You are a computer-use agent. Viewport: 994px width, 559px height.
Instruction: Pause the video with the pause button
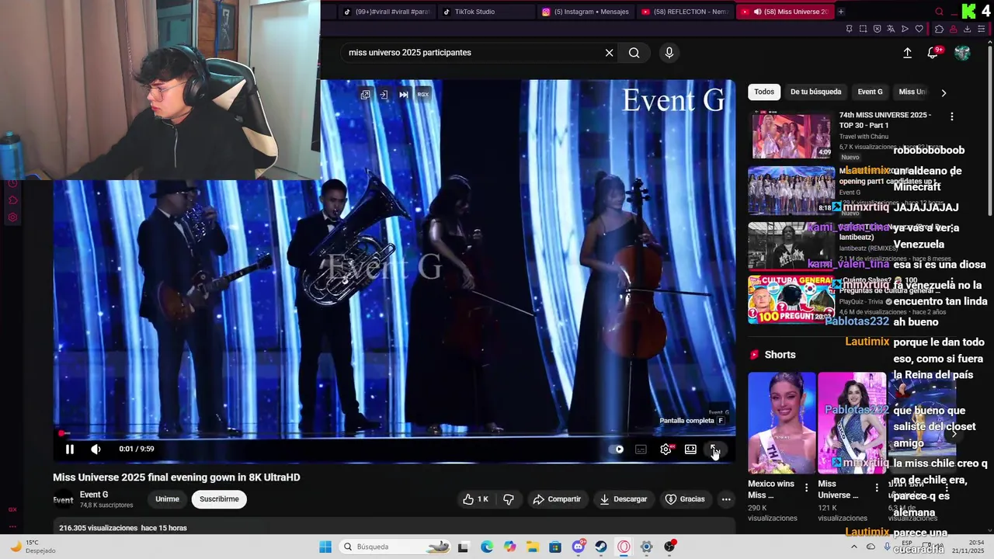(70, 449)
